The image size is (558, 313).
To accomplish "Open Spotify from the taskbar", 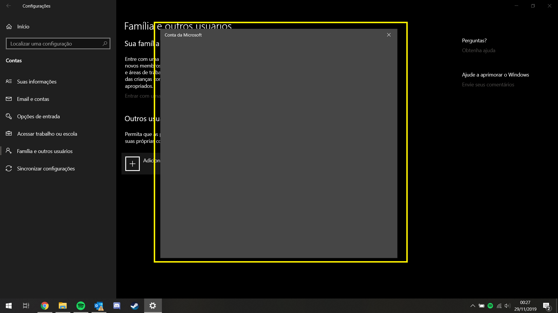I will click(81, 306).
